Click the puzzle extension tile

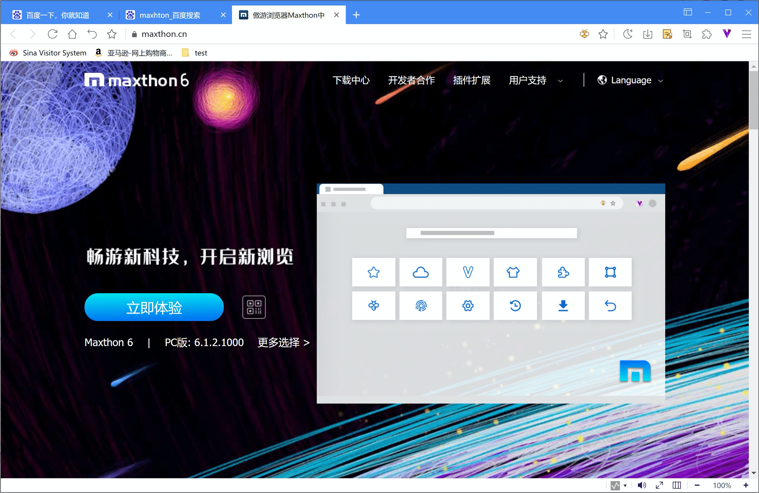(x=563, y=272)
